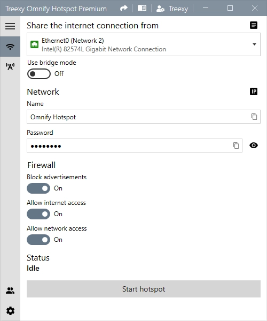Expand the Ethernet0 connection dropdown

pos(144,44)
